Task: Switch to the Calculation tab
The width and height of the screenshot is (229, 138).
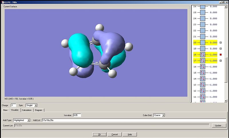Action: (x=27, y=110)
